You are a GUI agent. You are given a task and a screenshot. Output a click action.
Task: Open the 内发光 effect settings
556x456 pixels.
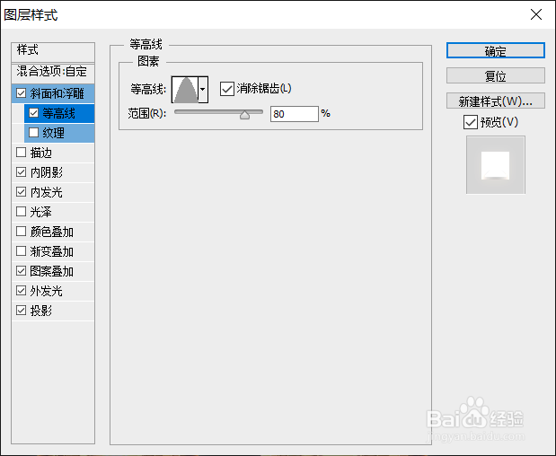(x=47, y=192)
